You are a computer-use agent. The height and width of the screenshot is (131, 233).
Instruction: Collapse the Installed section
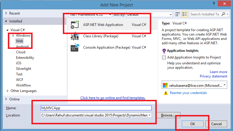coord(6,21)
